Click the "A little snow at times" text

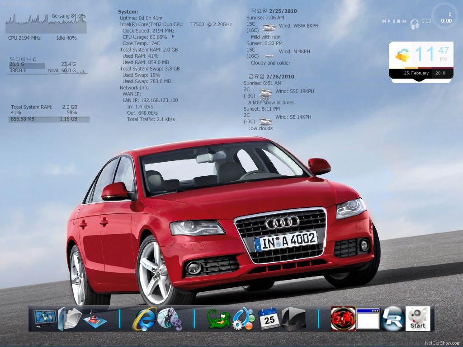[x=271, y=103]
